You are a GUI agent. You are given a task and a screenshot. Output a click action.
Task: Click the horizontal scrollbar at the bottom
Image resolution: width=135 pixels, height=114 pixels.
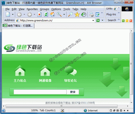62,106
